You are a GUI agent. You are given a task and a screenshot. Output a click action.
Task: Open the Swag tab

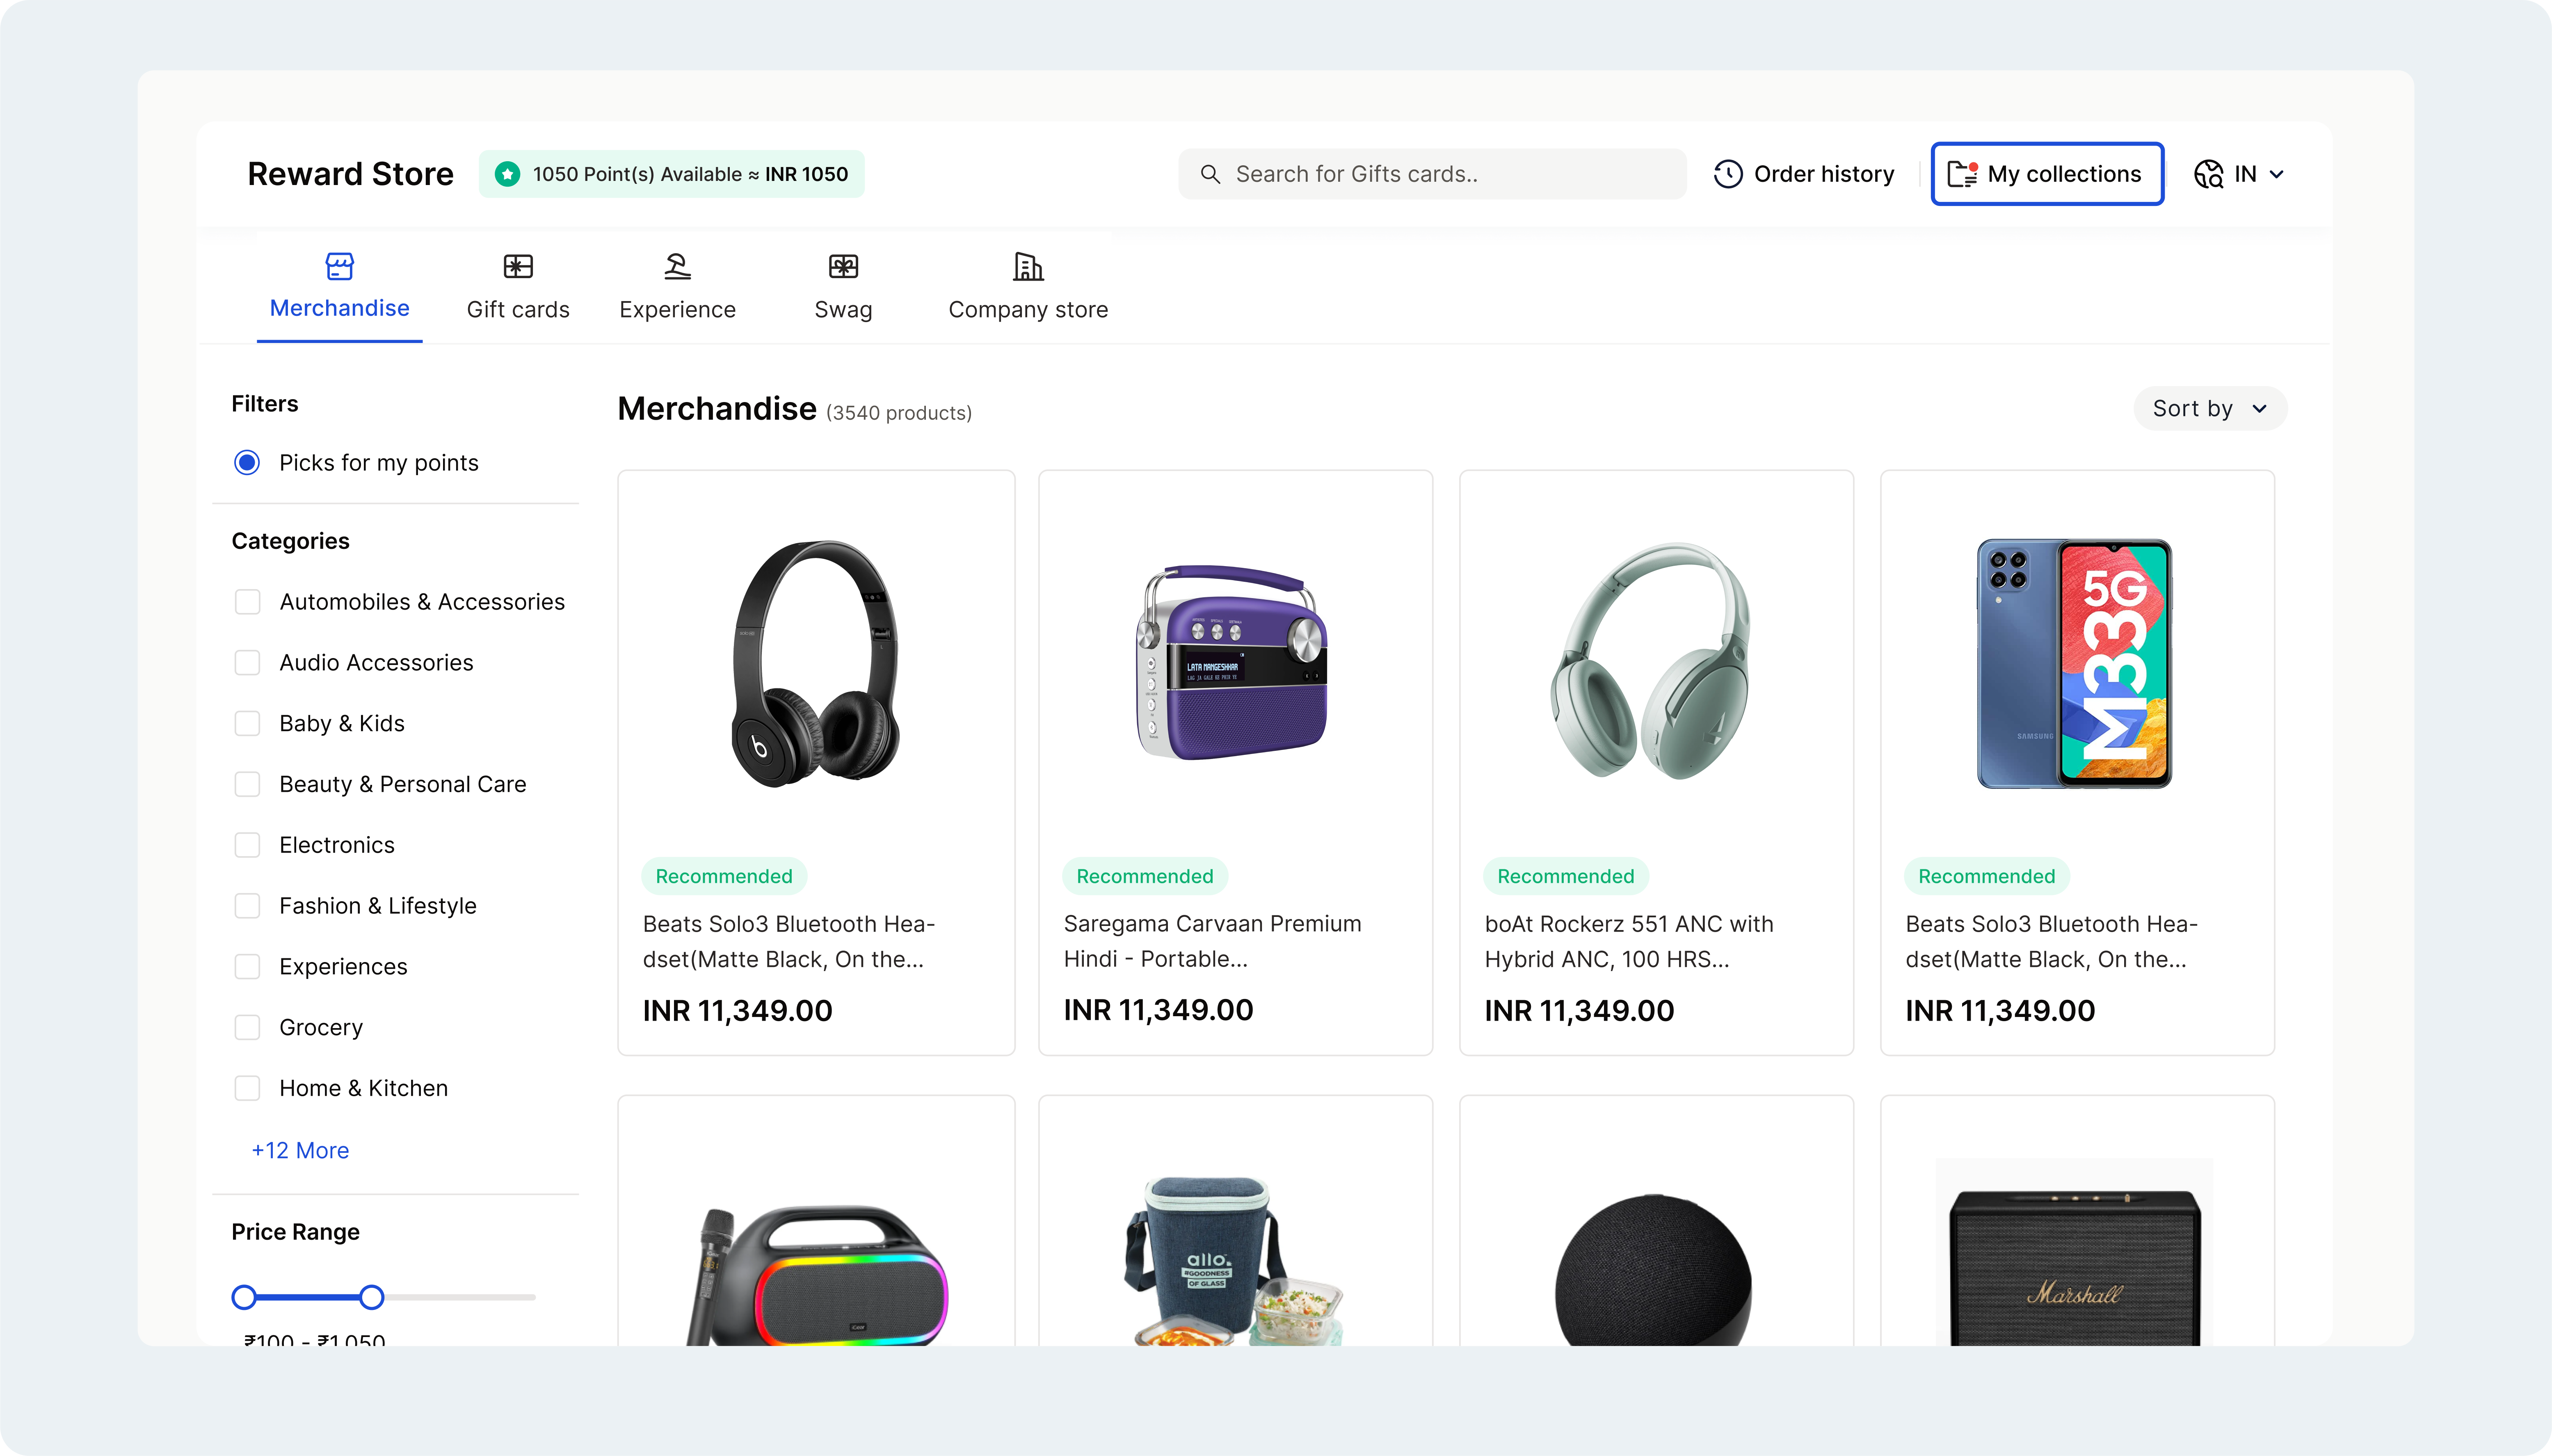(844, 288)
